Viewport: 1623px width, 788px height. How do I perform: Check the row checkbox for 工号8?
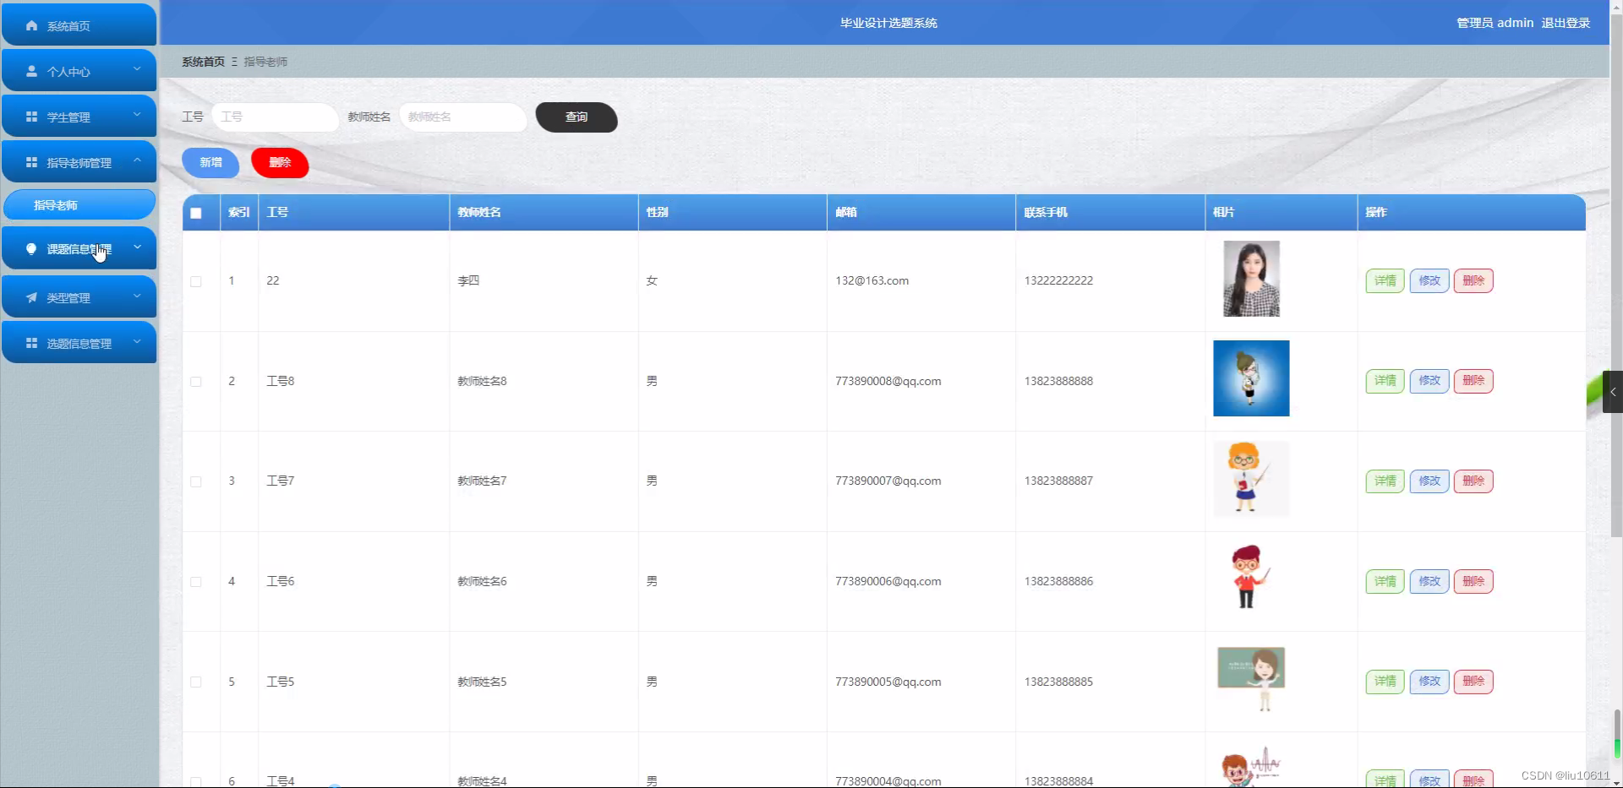(x=196, y=382)
